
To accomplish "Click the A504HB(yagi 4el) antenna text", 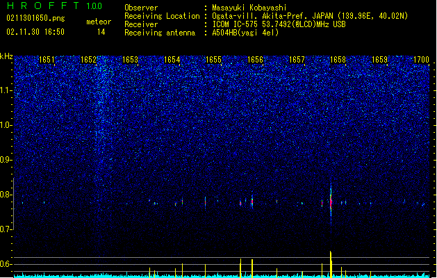I will tap(245, 33).
